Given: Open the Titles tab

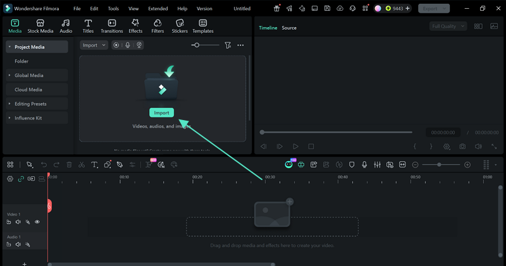Looking at the screenshot, I should tap(88, 26).
